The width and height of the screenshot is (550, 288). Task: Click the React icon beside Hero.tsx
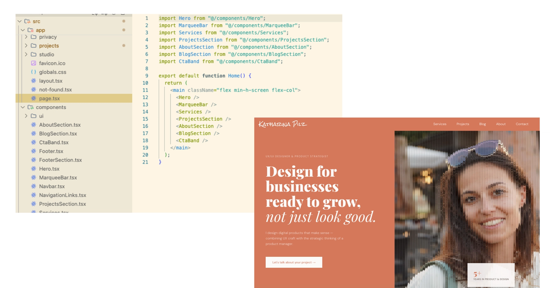(x=33, y=169)
